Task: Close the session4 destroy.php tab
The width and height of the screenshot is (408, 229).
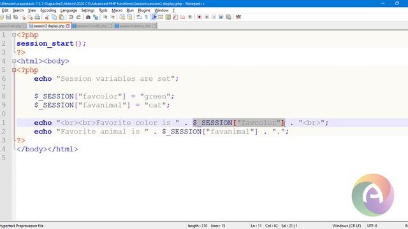Action: click(154, 26)
